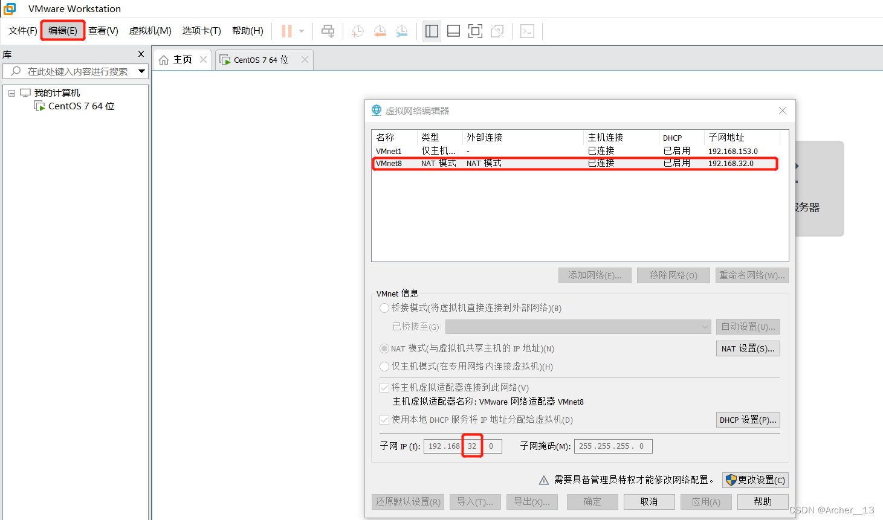This screenshot has height=520, width=883.
Task: Click the 子网 IP third octet 32 field
Action: point(472,446)
